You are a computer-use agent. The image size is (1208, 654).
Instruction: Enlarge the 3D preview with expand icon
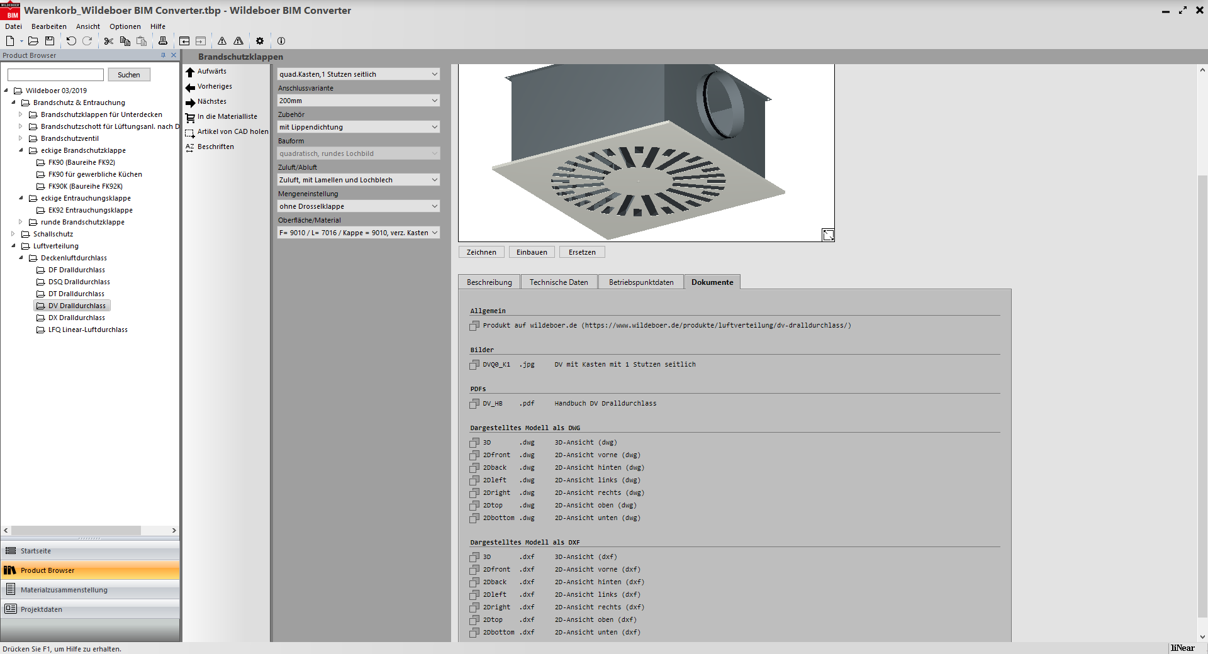828,235
